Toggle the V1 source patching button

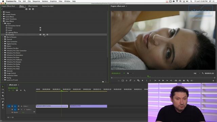point(9,106)
